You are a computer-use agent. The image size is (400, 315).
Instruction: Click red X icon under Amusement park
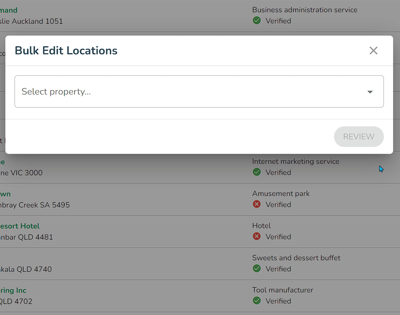point(257,204)
